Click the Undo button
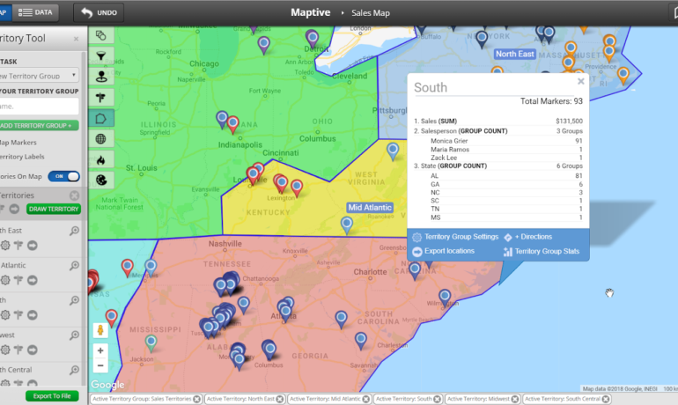Viewport: 678px width, 405px height. point(99,12)
